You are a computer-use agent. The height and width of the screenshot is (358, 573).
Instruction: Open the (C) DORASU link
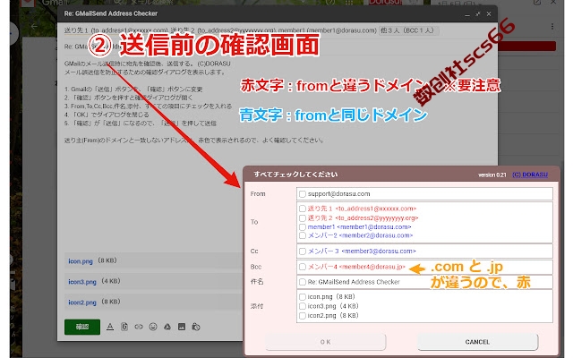[x=530, y=175]
